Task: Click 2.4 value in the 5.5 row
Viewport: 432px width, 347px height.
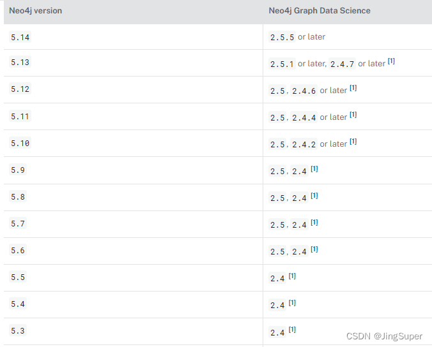Action: [277, 279]
